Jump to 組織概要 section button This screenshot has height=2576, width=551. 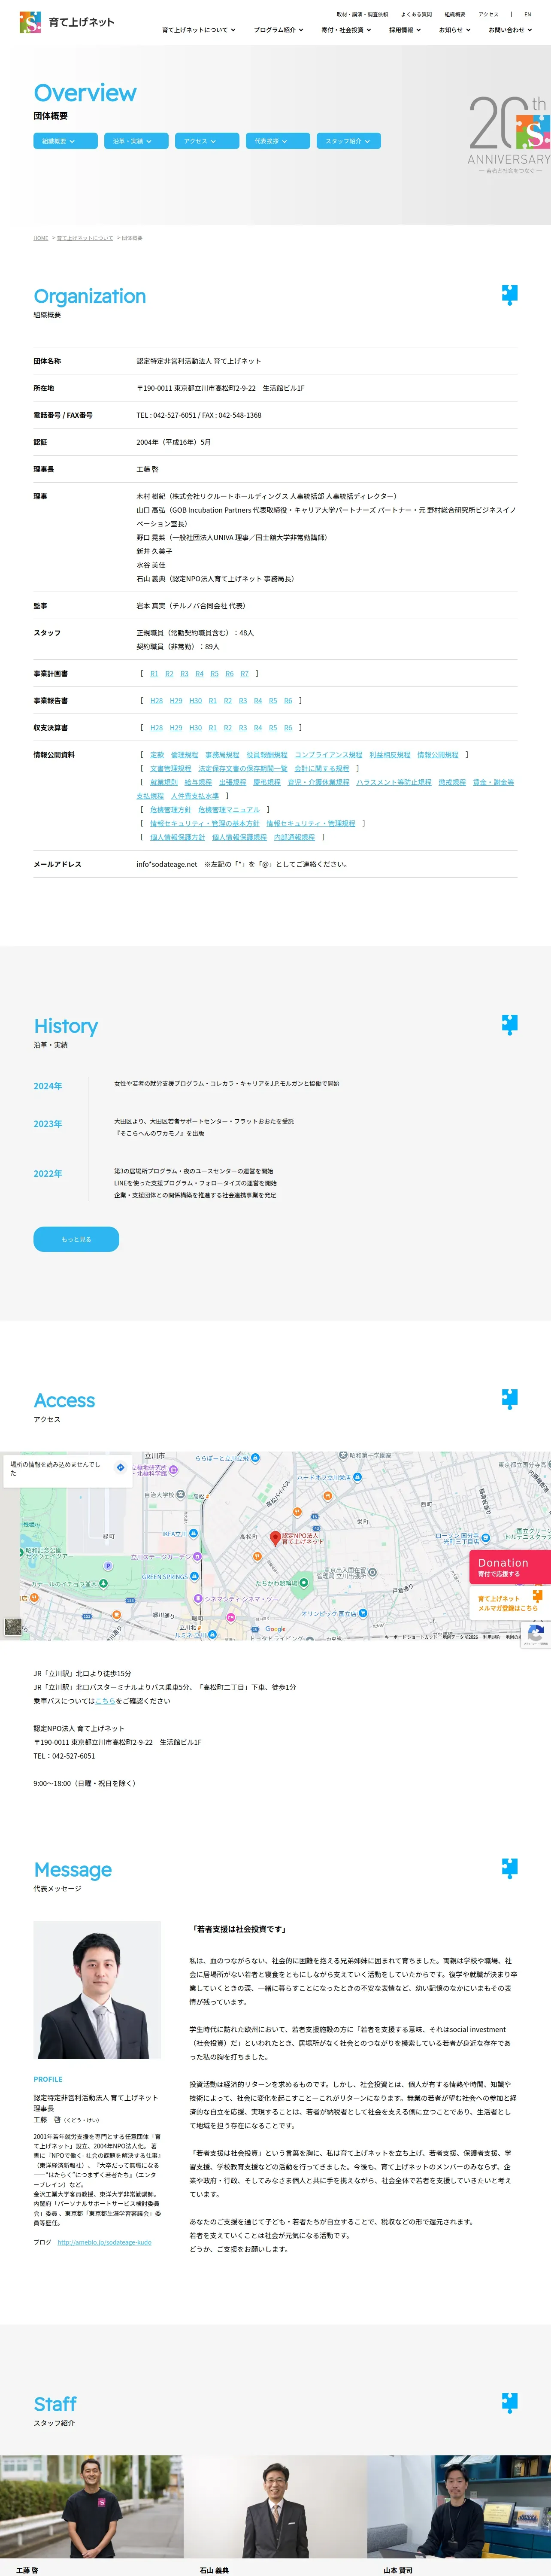click(x=66, y=141)
